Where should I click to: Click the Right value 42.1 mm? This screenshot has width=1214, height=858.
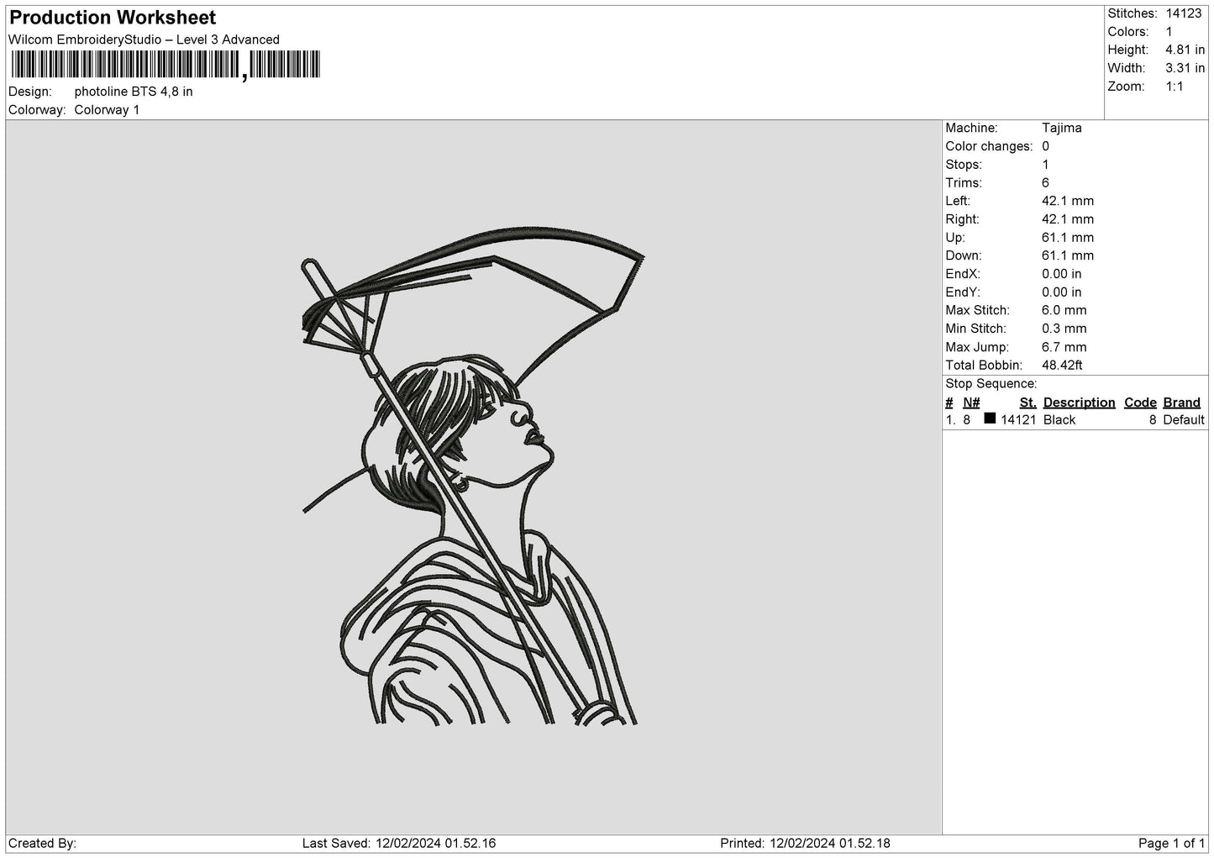1068,219
